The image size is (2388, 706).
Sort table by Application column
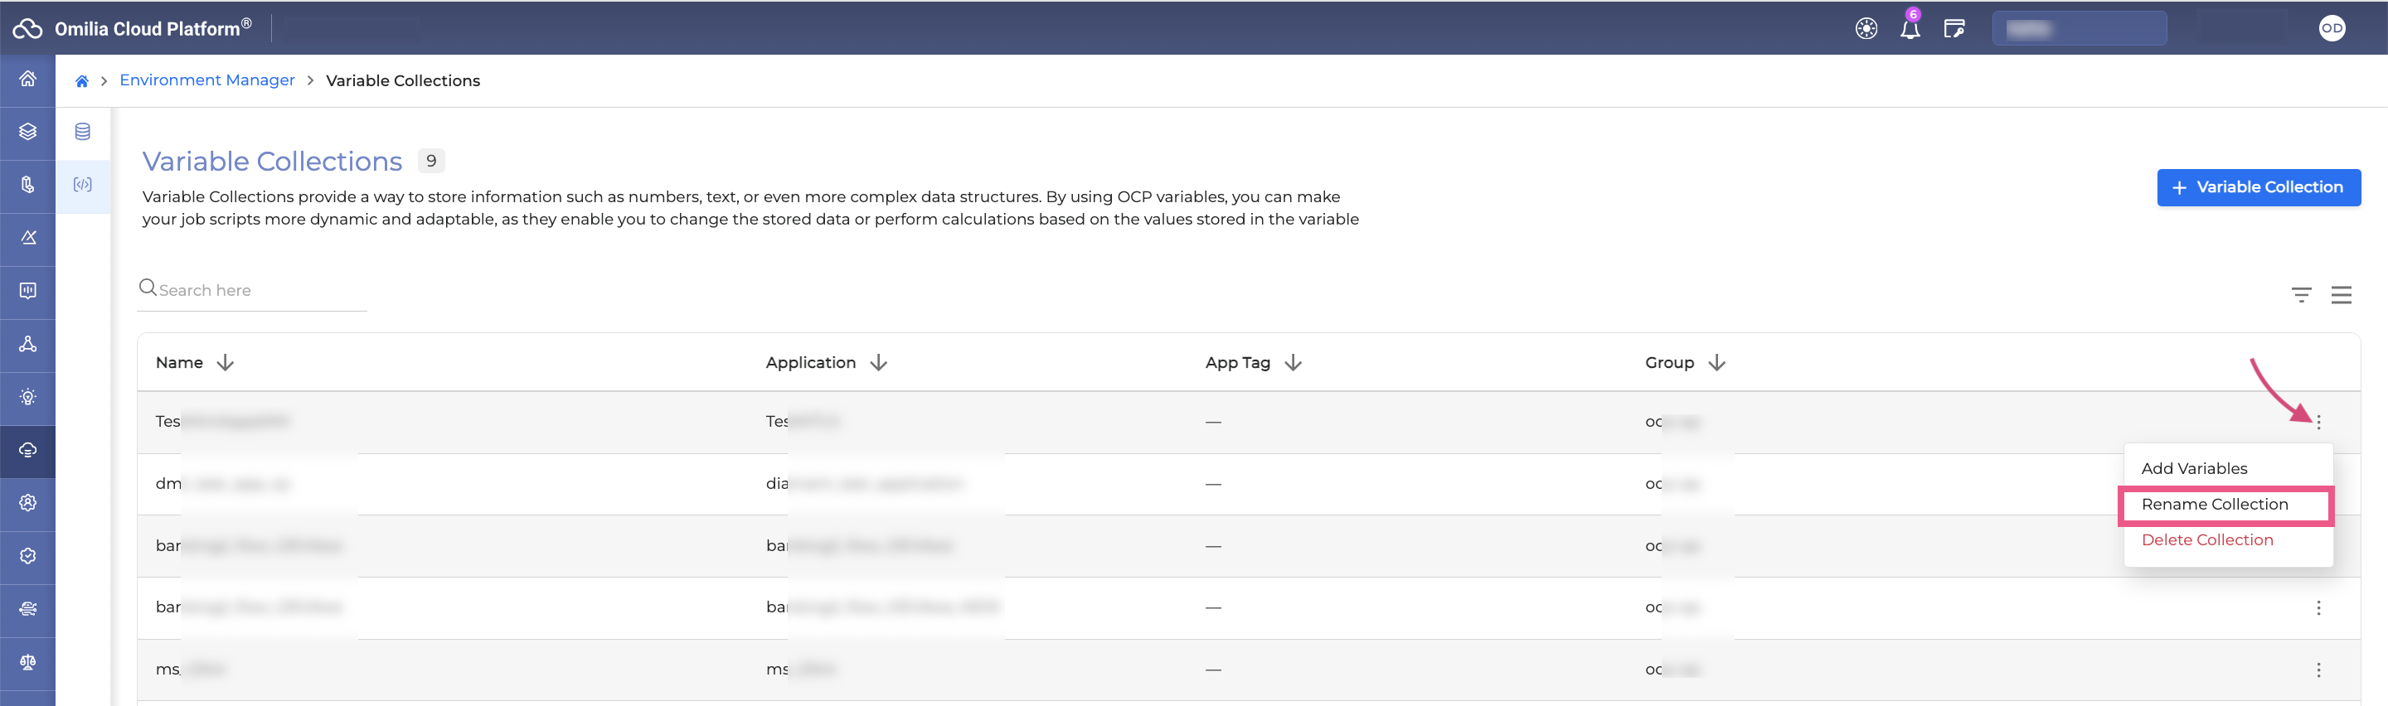click(879, 363)
